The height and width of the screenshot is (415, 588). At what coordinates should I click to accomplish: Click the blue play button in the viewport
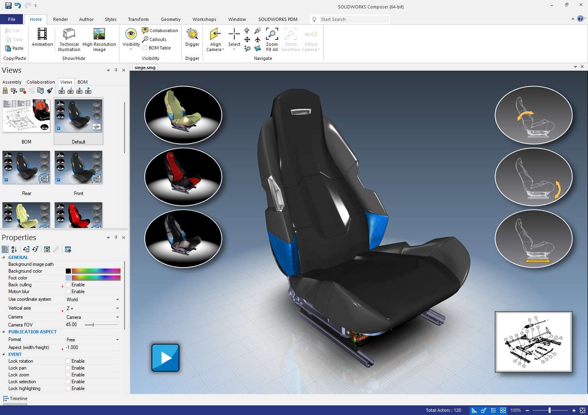(x=165, y=357)
